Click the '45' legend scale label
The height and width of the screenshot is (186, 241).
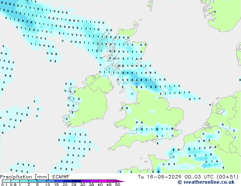[109, 184]
